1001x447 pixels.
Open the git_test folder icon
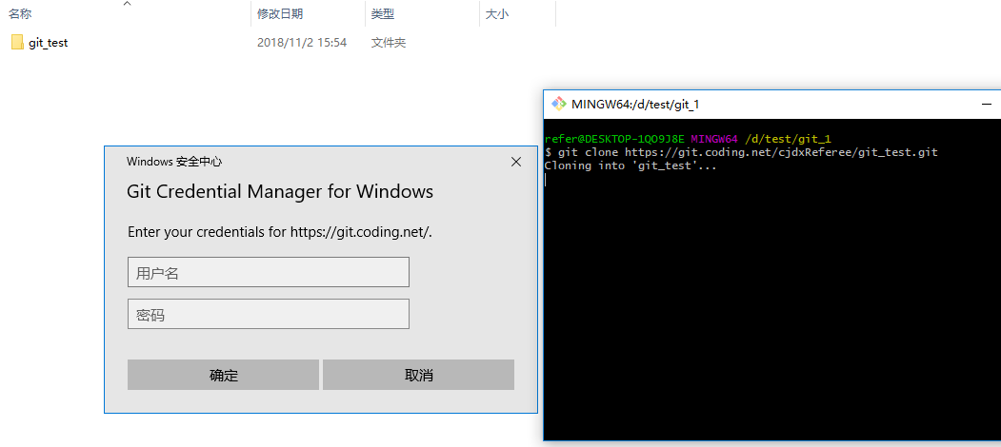pos(18,43)
